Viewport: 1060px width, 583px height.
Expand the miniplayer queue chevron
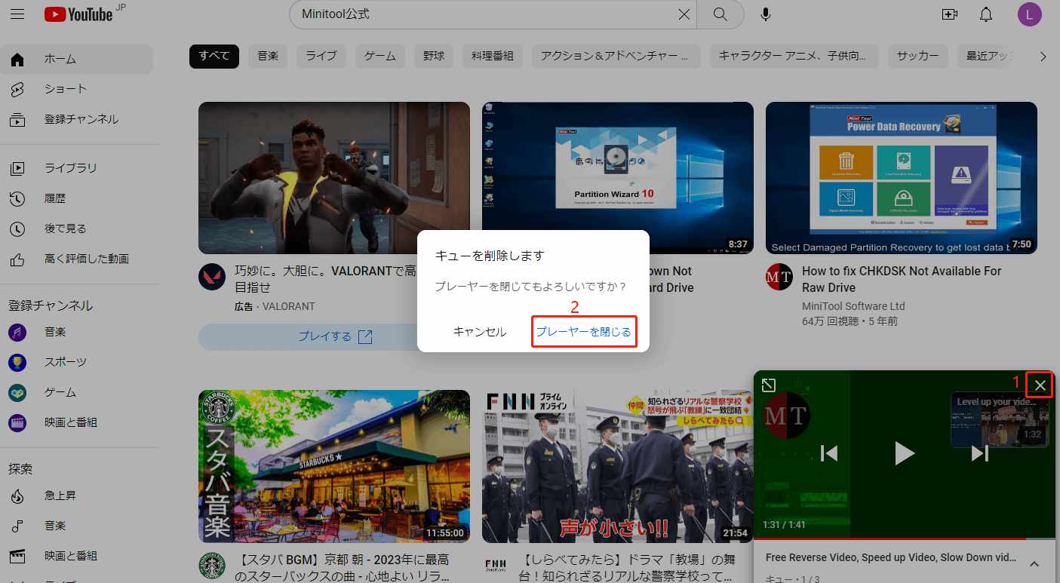[x=1034, y=564]
